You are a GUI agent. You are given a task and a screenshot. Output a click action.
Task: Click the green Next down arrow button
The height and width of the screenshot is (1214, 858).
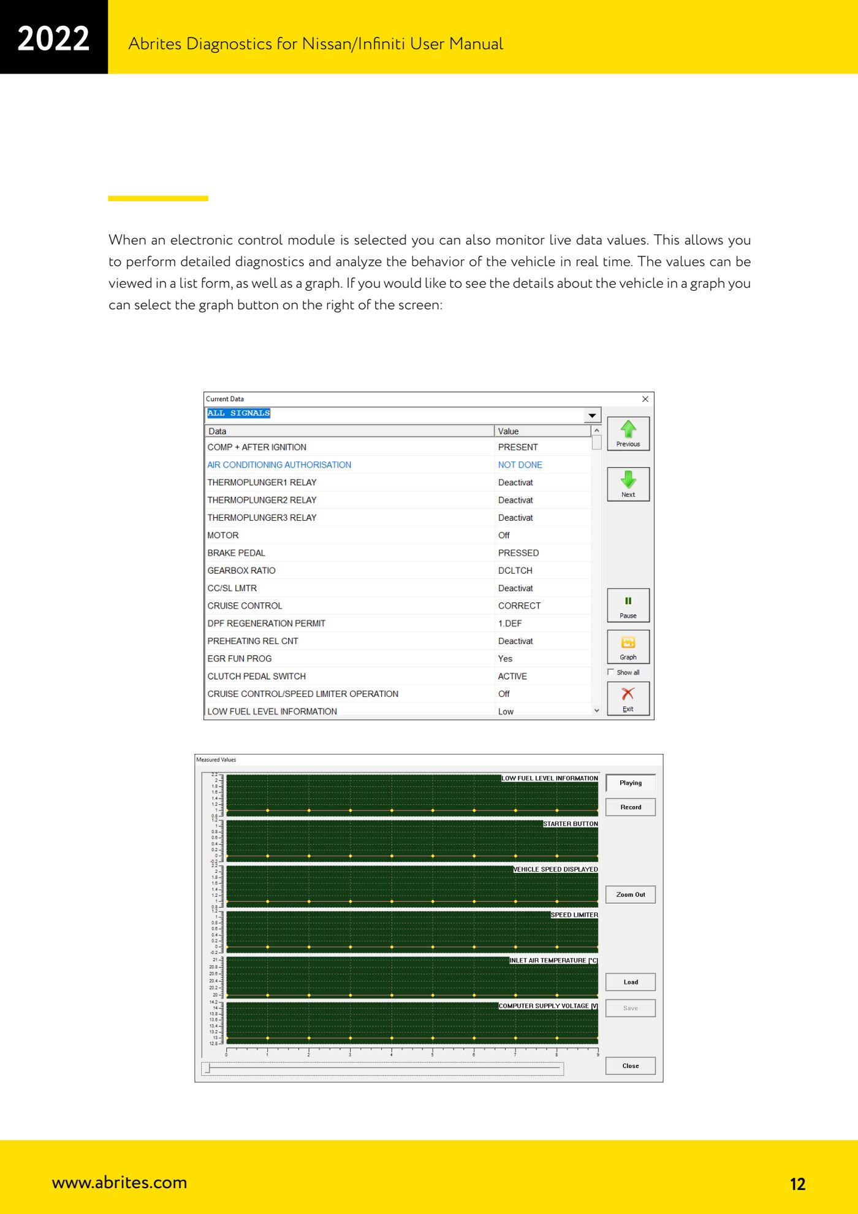(628, 484)
